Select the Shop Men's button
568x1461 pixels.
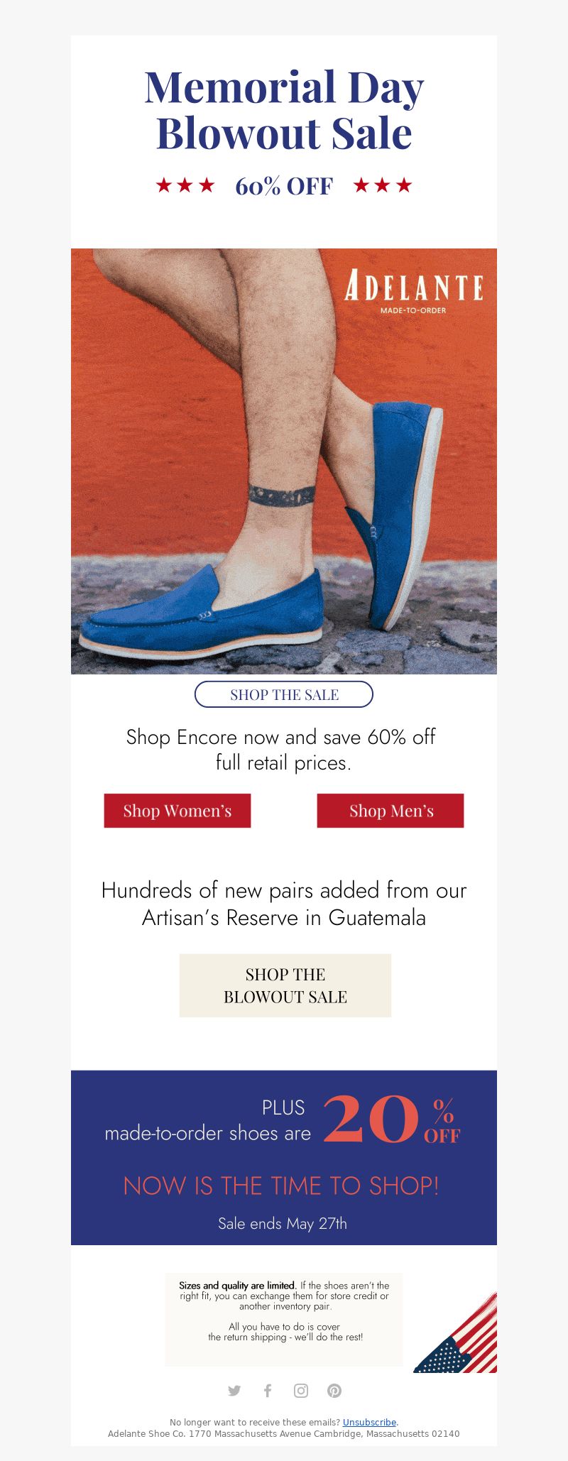[x=390, y=811]
